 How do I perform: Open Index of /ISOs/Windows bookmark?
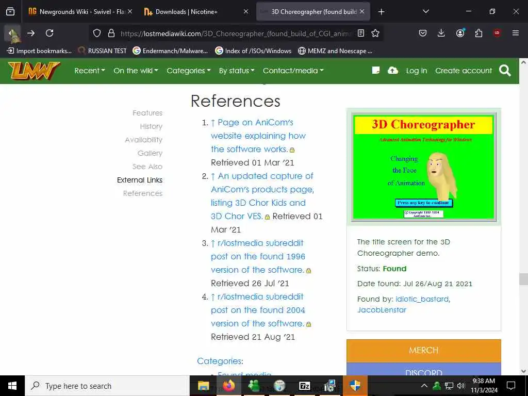pyautogui.click(x=253, y=51)
